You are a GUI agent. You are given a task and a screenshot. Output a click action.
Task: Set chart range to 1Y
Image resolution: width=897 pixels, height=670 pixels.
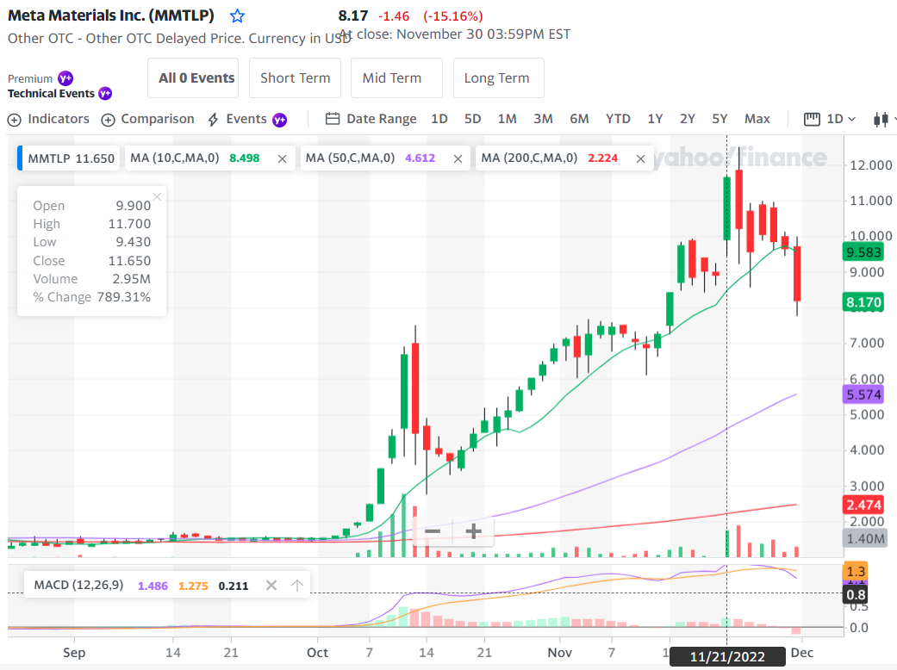(655, 119)
